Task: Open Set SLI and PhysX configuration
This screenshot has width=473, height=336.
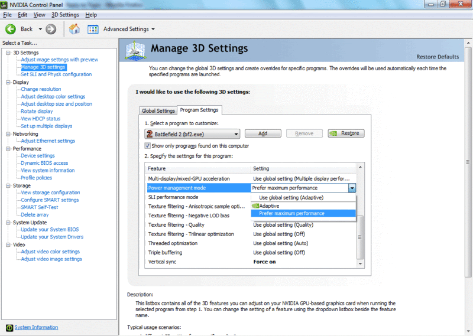Action: (x=56, y=74)
